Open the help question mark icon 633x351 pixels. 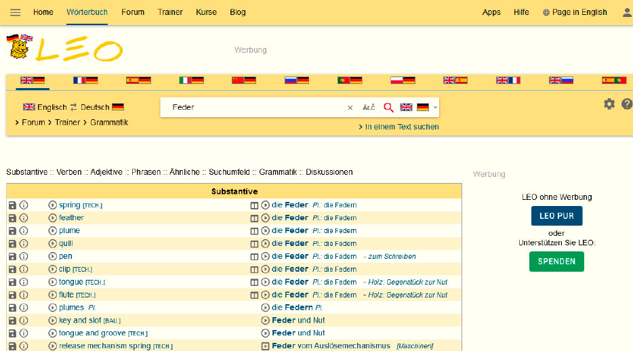(627, 104)
